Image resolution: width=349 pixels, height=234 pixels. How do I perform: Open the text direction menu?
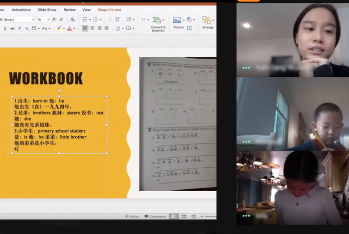[120, 28]
